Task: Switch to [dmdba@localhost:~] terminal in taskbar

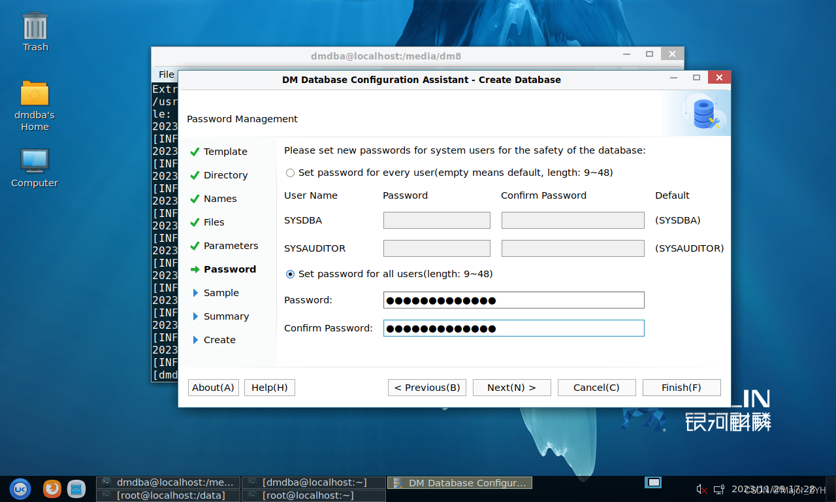Action: (313, 482)
